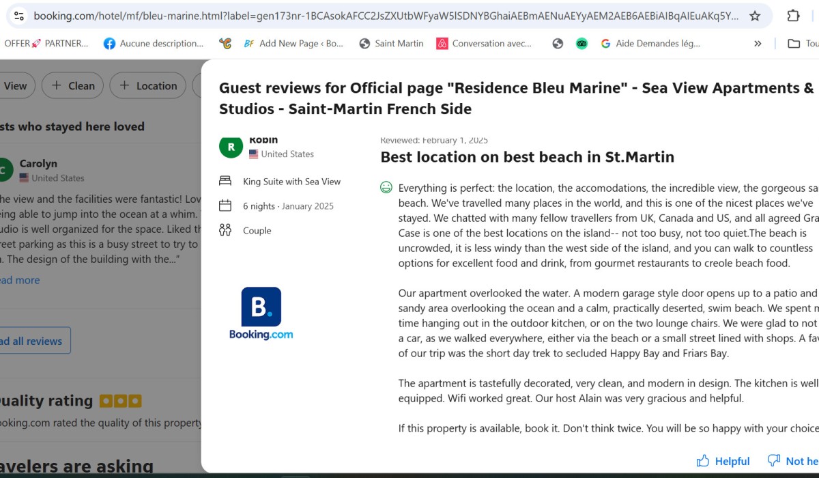
Task: Open the Google 'Aide Demandes lég' bookmark
Action: 650,44
